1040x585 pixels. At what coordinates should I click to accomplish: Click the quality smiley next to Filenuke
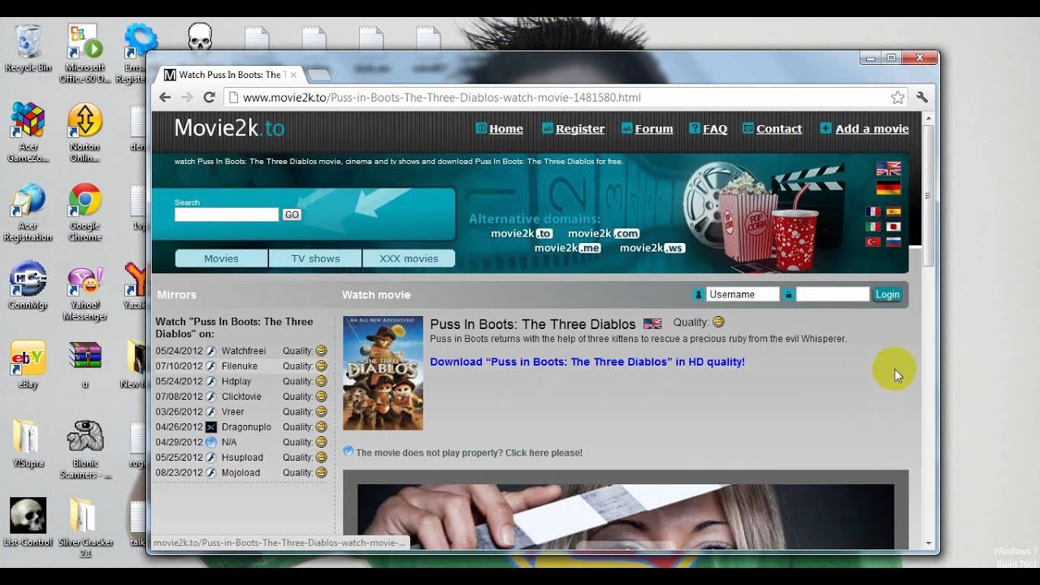[x=323, y=366]
